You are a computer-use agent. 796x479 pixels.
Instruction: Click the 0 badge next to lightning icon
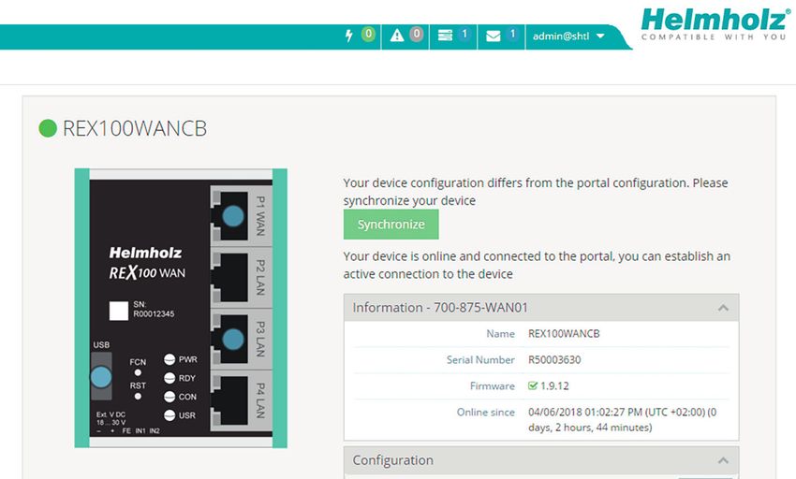[368, 34]
